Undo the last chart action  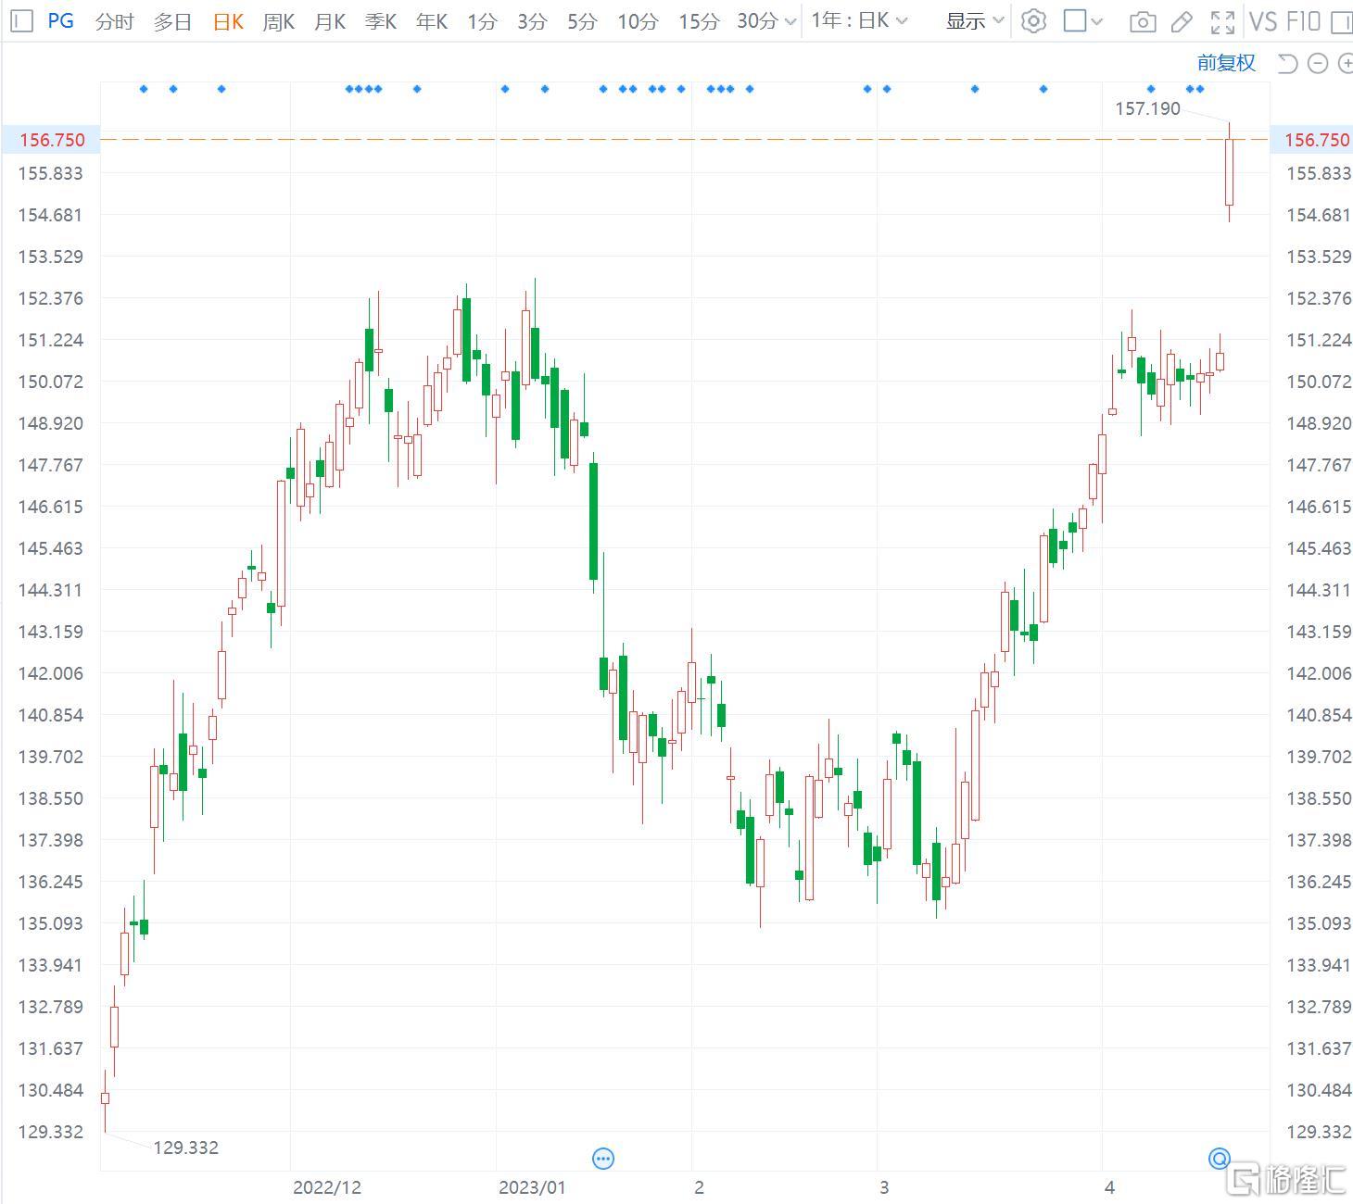pos(1287,63)
